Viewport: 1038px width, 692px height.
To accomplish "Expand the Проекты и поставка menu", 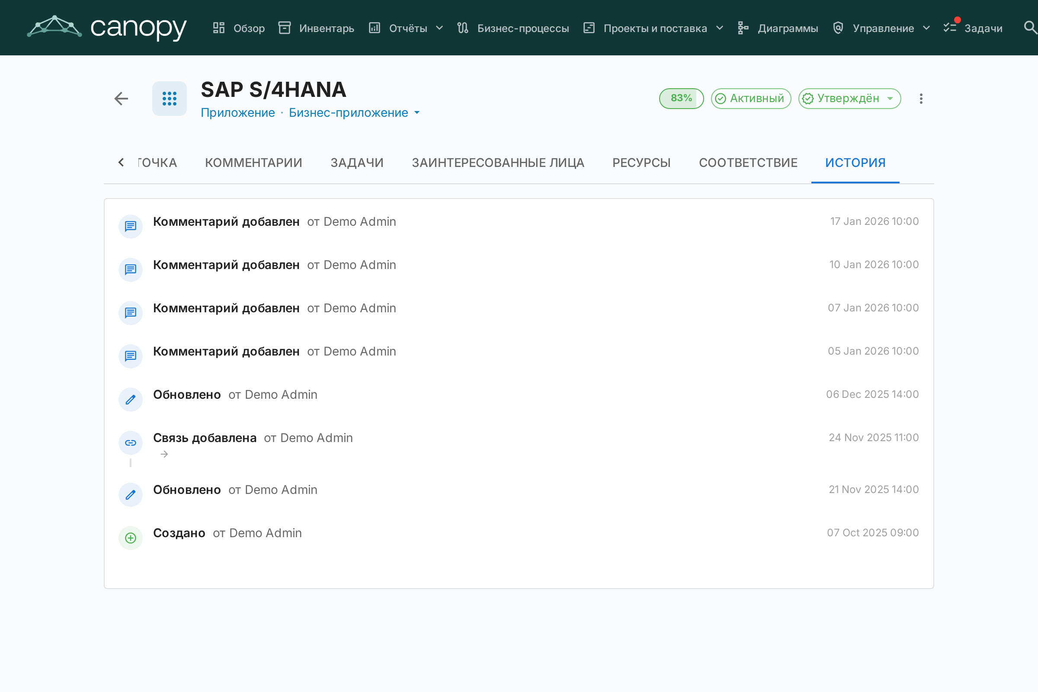I will [654, 28].
